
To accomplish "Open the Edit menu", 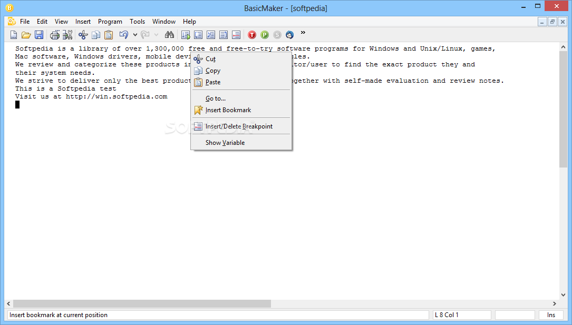I will (x=42, y=22).
